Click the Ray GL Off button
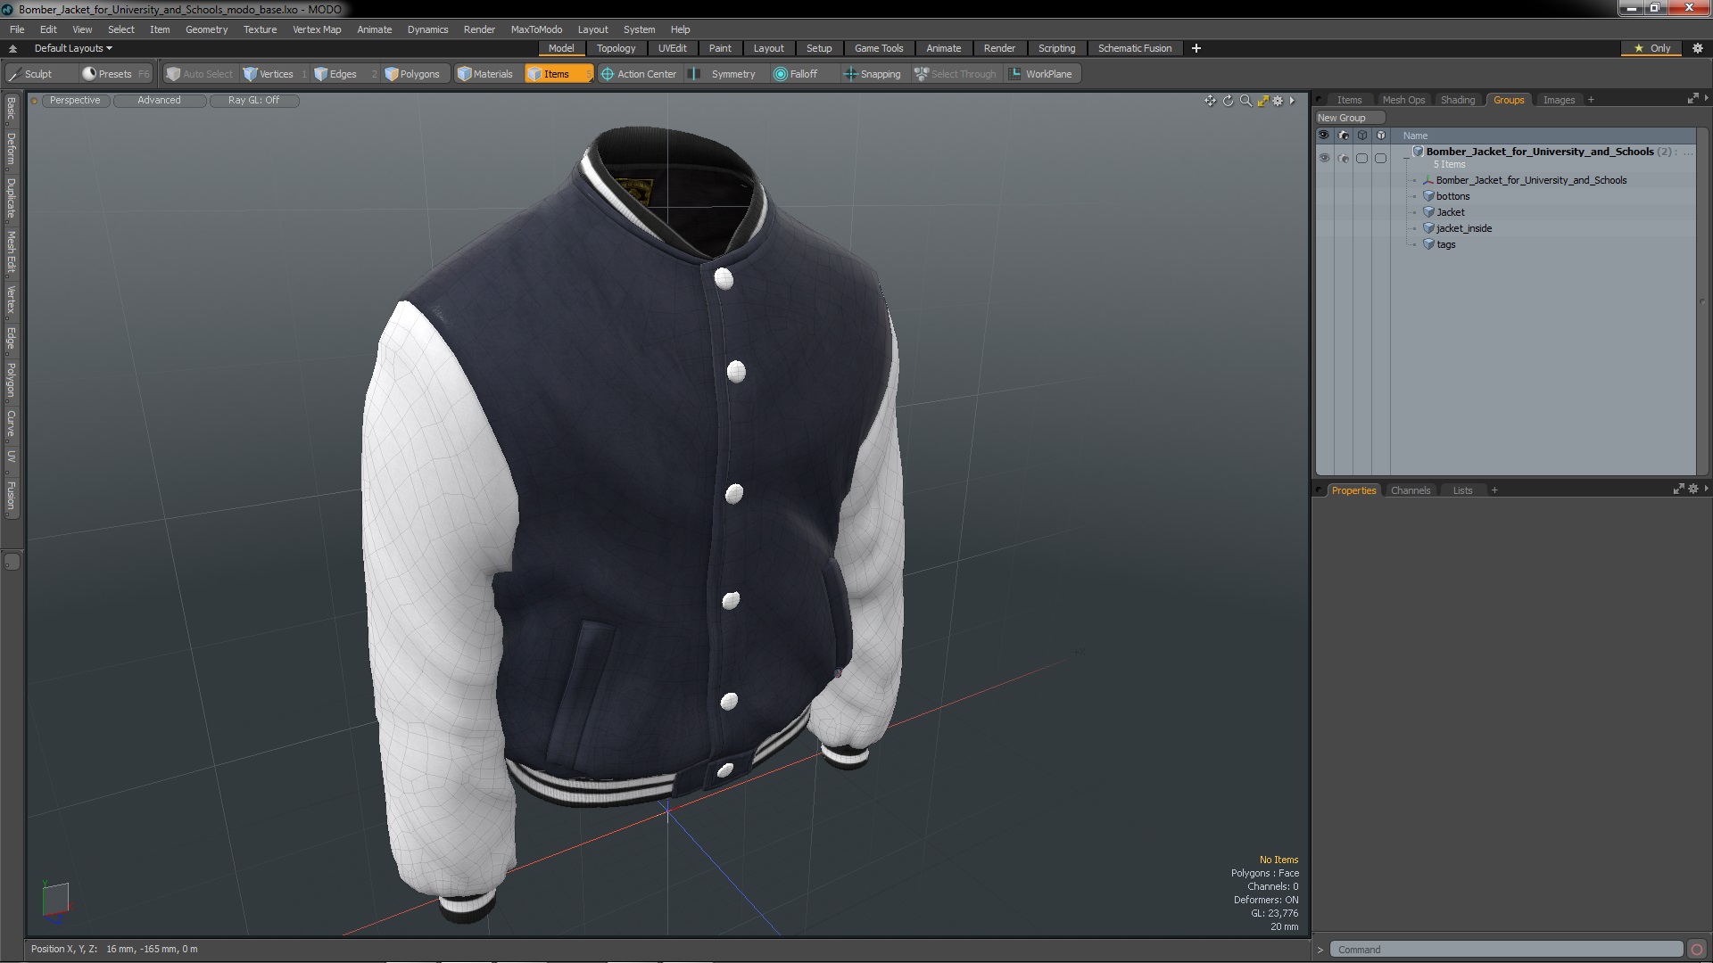The height and width of the screenshot is (963, 1713). tap(253, 100)
